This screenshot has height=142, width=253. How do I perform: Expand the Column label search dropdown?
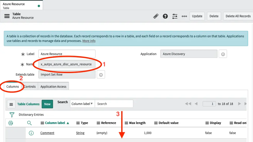click(x=82, y=104)
